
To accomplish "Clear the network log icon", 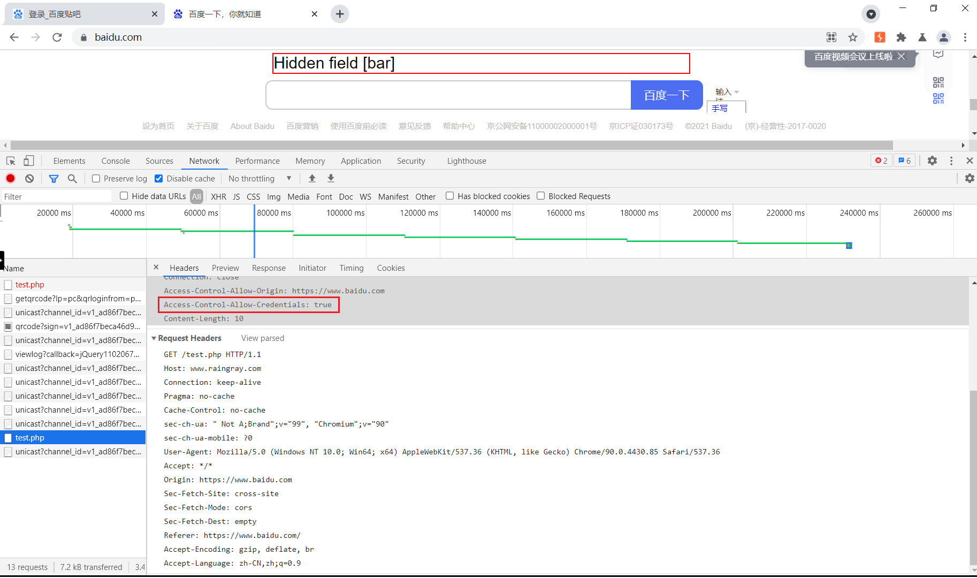I will [x=29, y=178].
